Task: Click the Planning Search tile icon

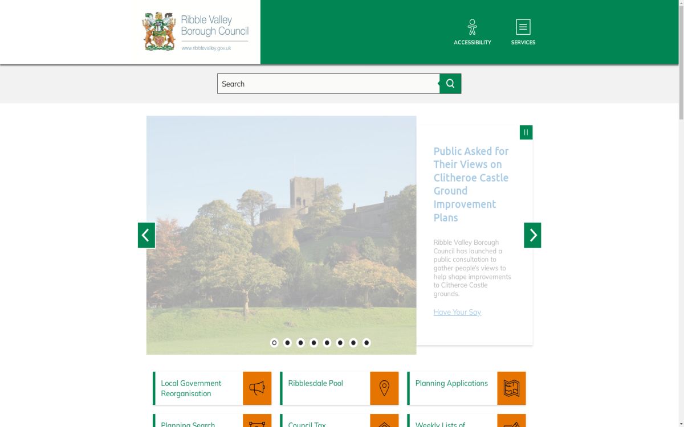Action: (257, 422)
